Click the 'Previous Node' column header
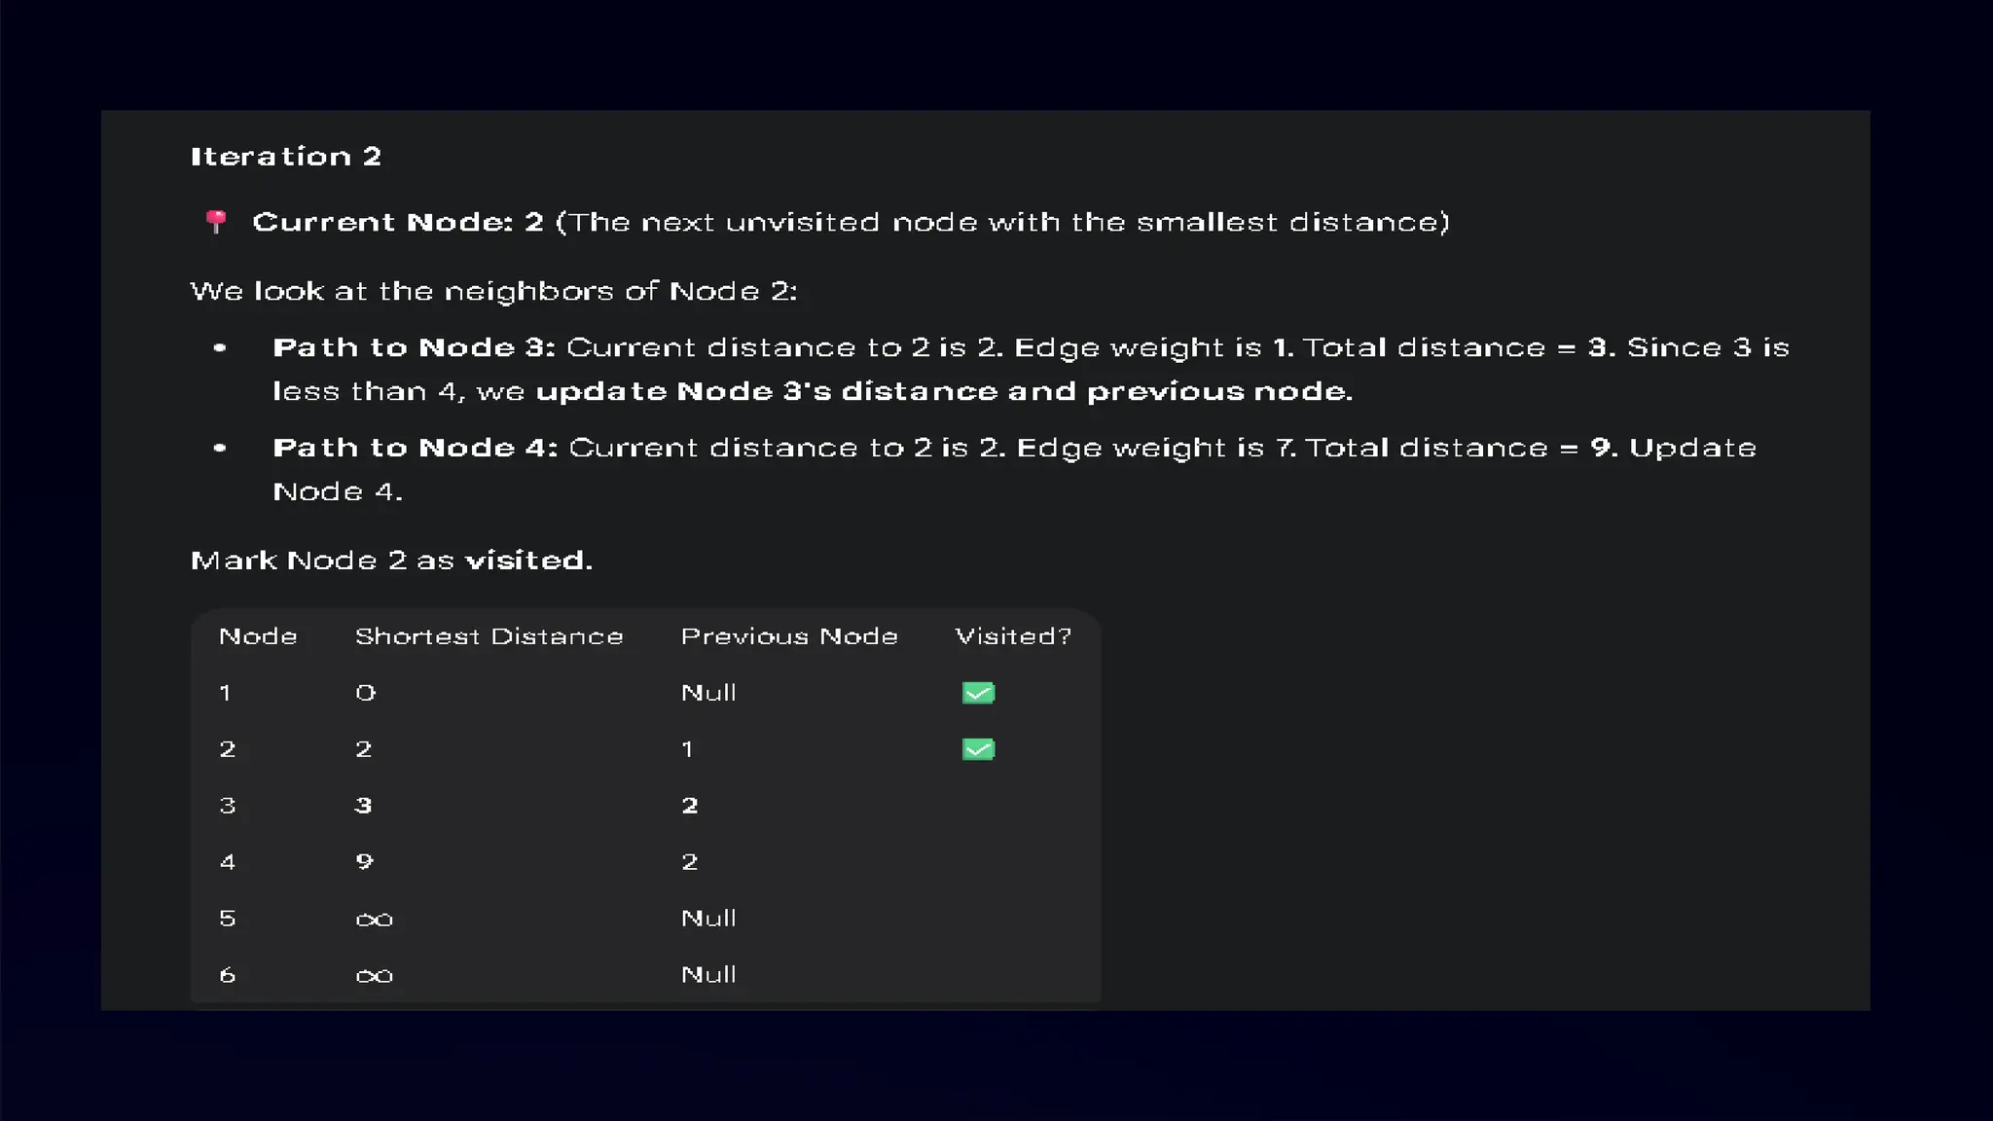The width and height of the screenshot is (1993, 1121). (788, 636)
